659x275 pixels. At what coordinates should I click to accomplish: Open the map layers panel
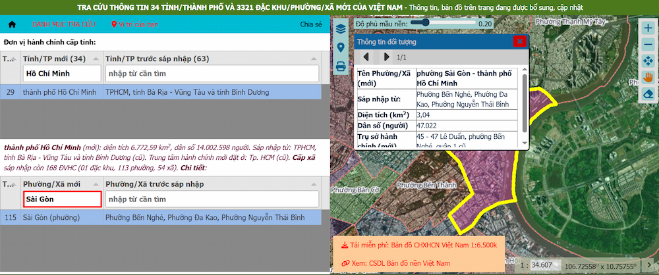(341, 30)
